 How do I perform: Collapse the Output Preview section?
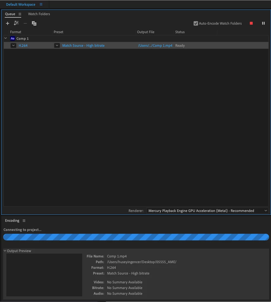coord(5,251)
